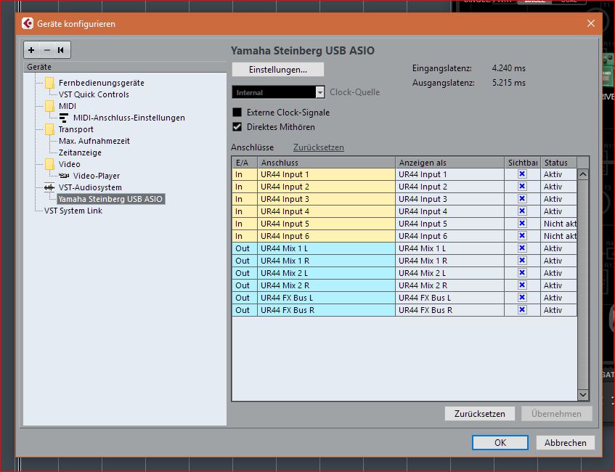This screenshot has width=615, height=472.
Task: Toggle visibility of UR44 Input 4
Action: (x=522, y=211)
